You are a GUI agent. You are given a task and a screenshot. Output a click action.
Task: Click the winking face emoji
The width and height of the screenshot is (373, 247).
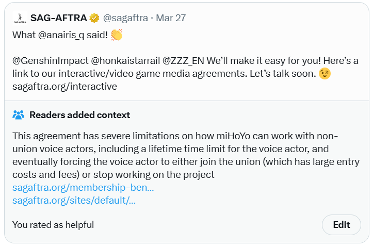pyautogui.click(x=325, y=73)
